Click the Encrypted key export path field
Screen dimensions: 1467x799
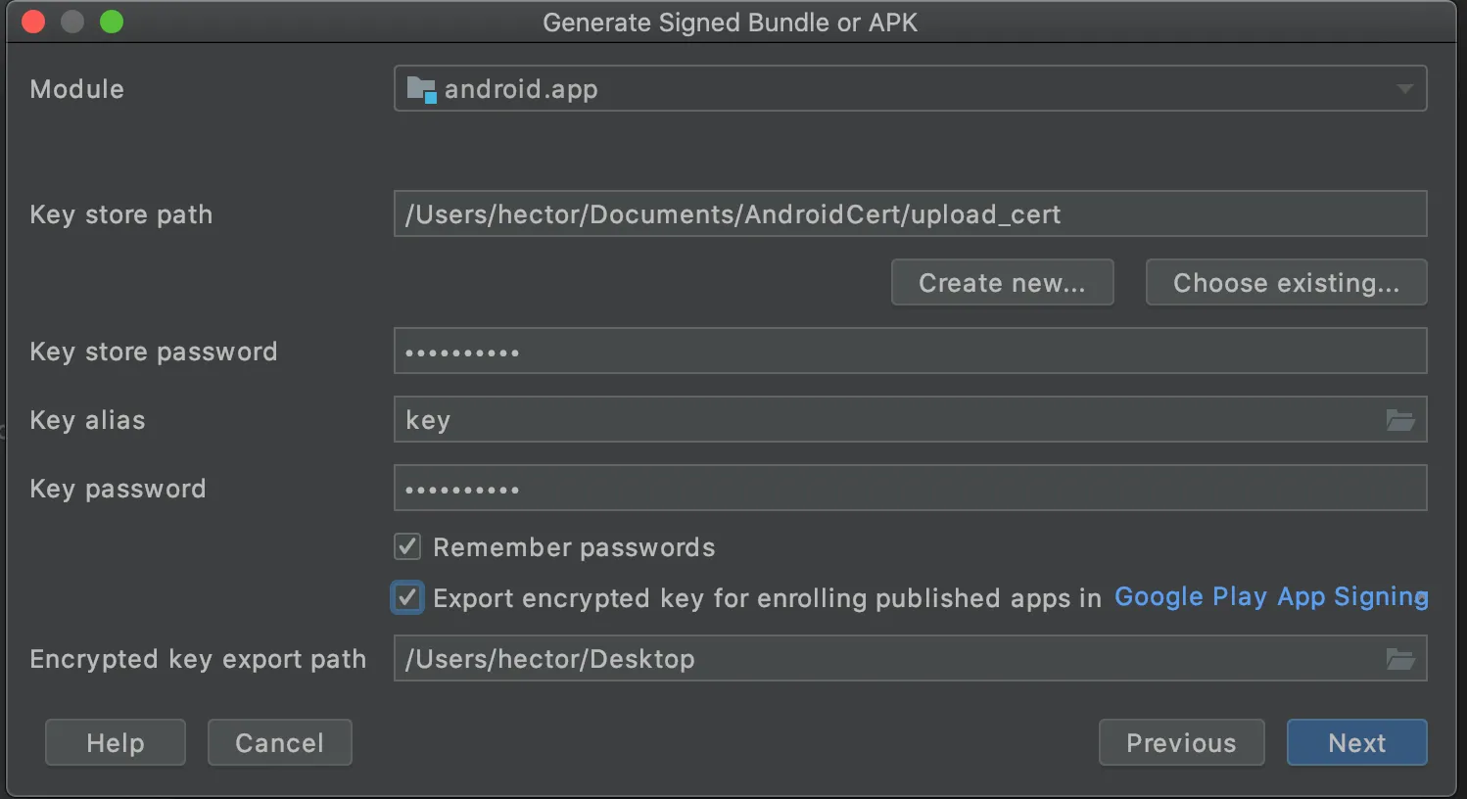[x=881, y=659]
